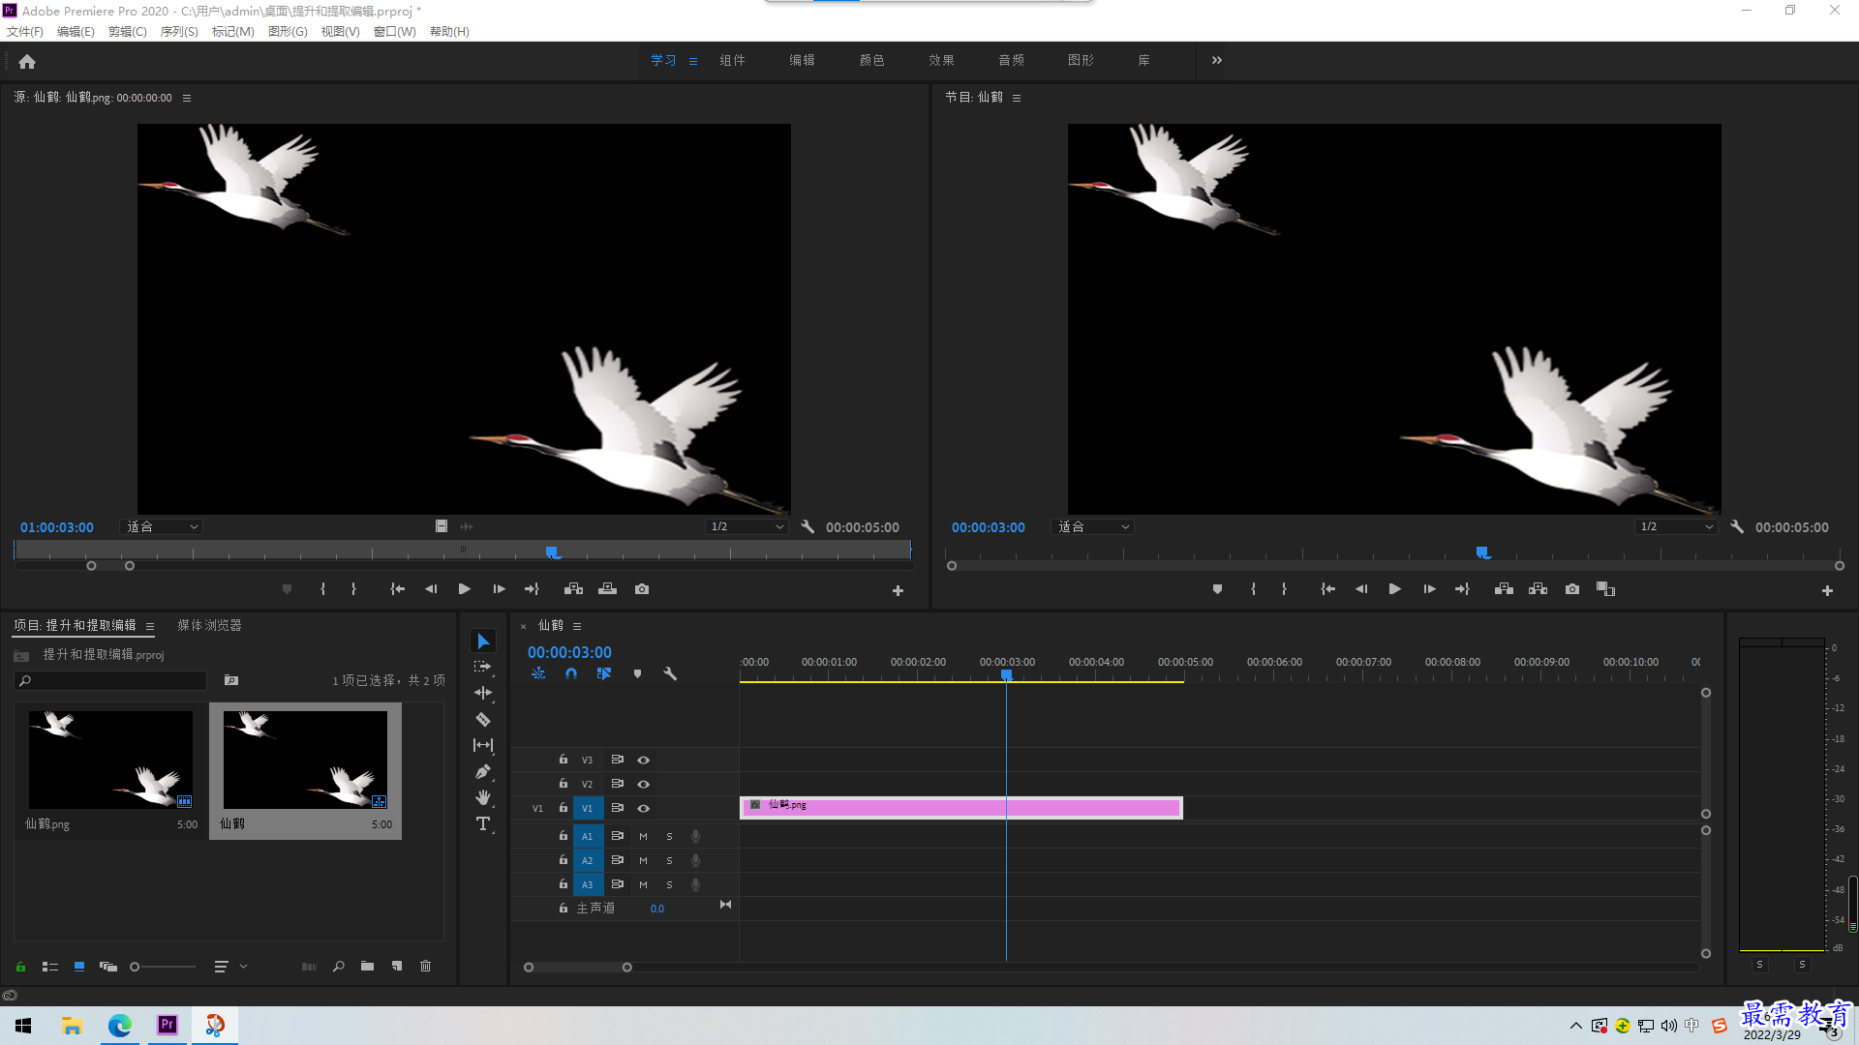Toggle insert sequences as nests
The image size is (1859, 1045).
[538, 673]
